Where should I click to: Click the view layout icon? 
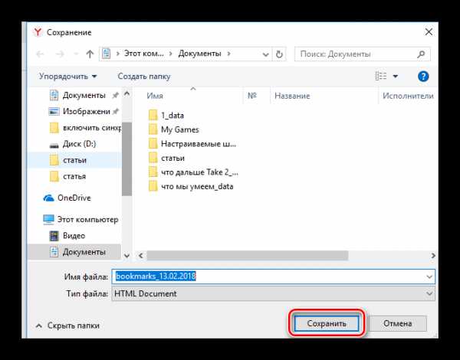pyautogui.click(x=381, y=77)
